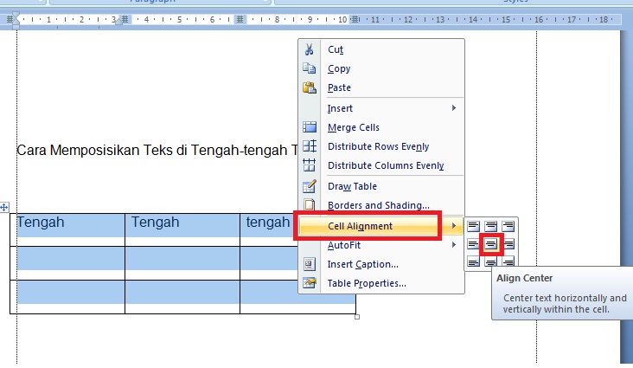Click the right indent marker near ruler mark 3
The height and width of the screenshot is (368, 633).
[x=119, y=21]
